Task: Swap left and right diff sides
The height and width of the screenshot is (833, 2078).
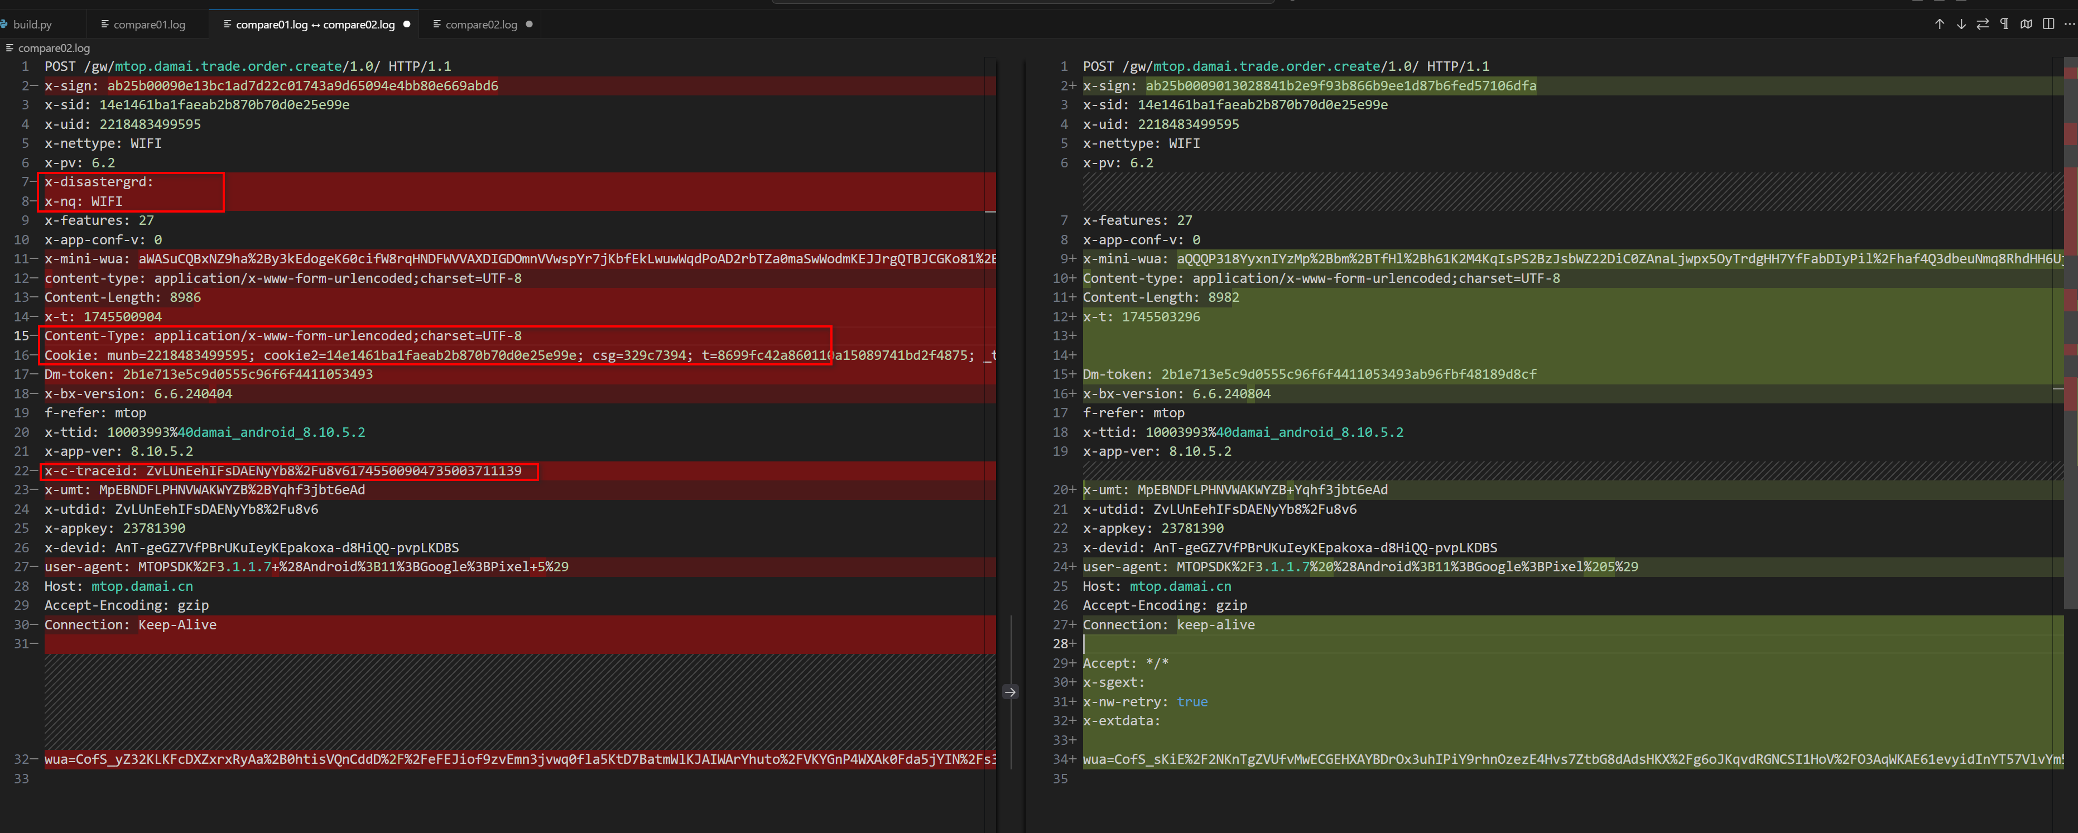Action: coord(1983,24)
